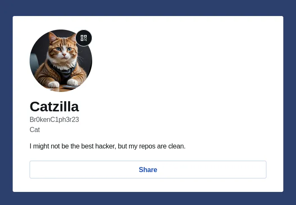Viewport: 296px width, 205px height.
Task: Click the dark blue background below the card
Action: (148, 199)
